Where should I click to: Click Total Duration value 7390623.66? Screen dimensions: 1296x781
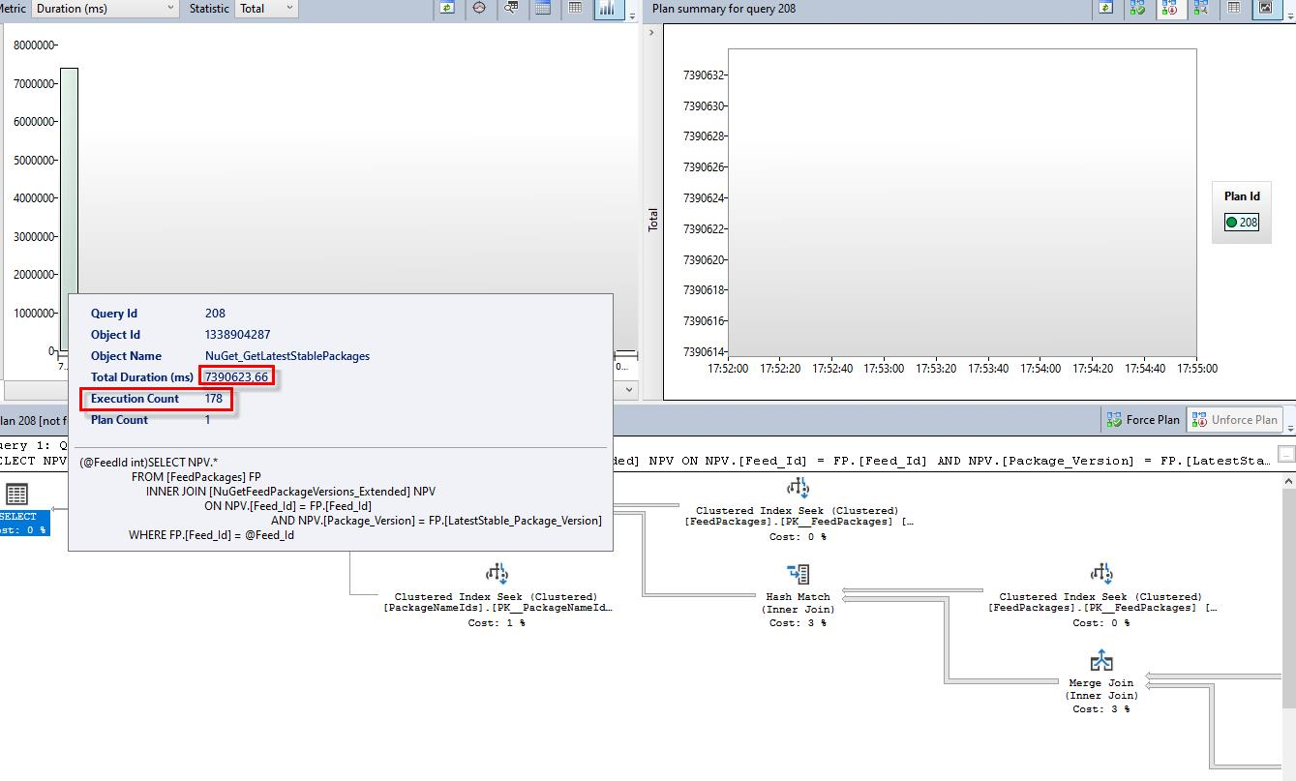(237, 376)
